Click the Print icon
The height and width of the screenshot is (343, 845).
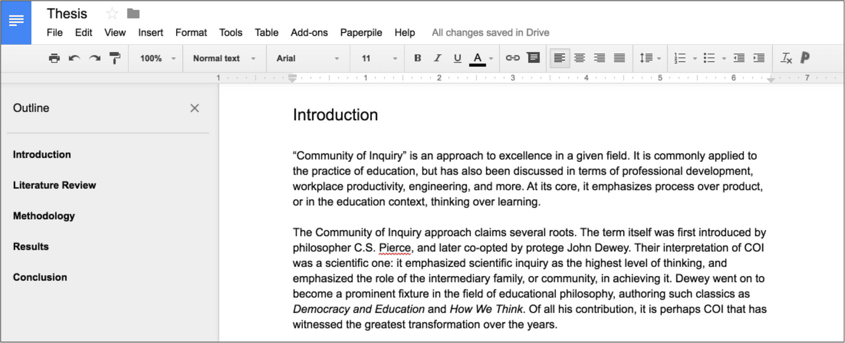(54, 59)
